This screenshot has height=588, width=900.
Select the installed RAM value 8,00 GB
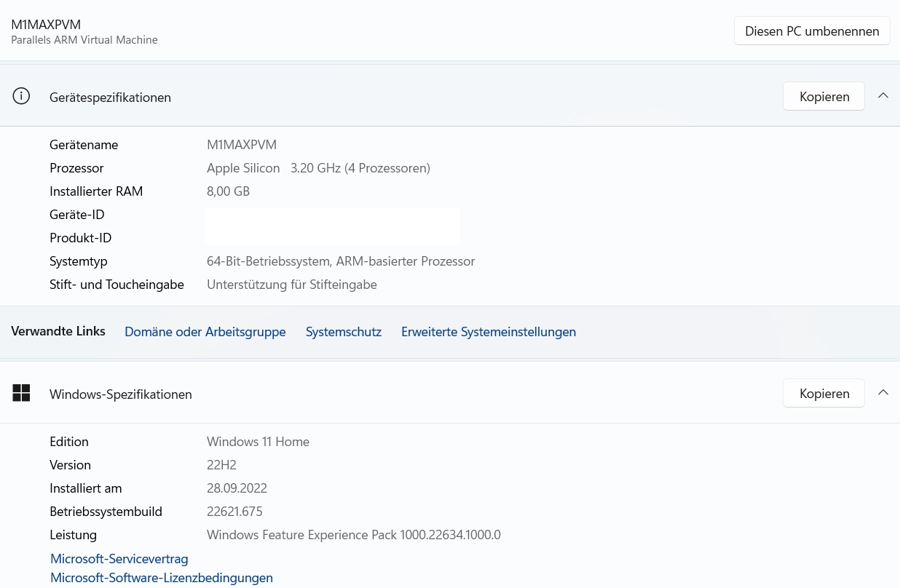229,191
